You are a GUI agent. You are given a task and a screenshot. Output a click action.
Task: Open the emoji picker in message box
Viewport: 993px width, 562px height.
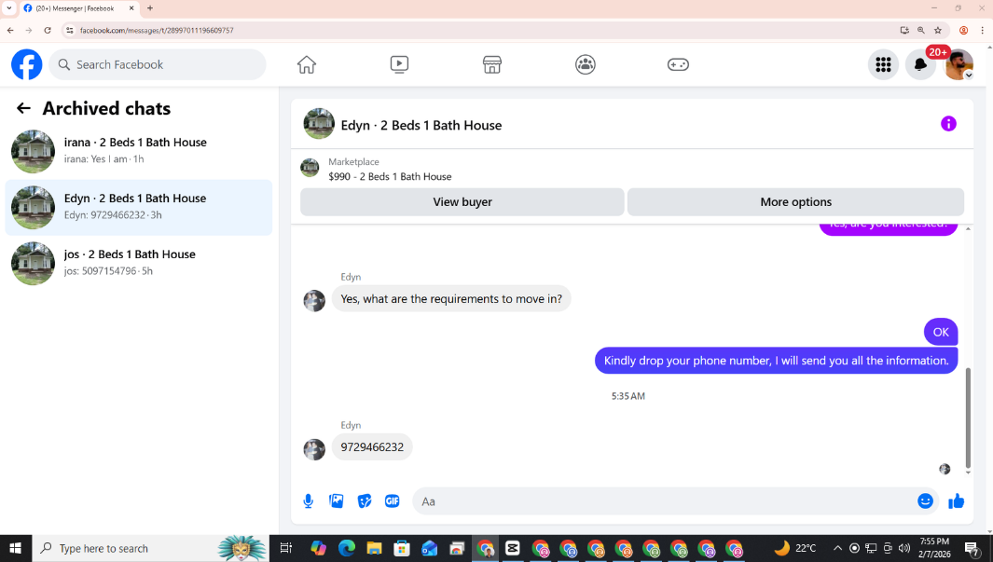[x=925, y=501]
